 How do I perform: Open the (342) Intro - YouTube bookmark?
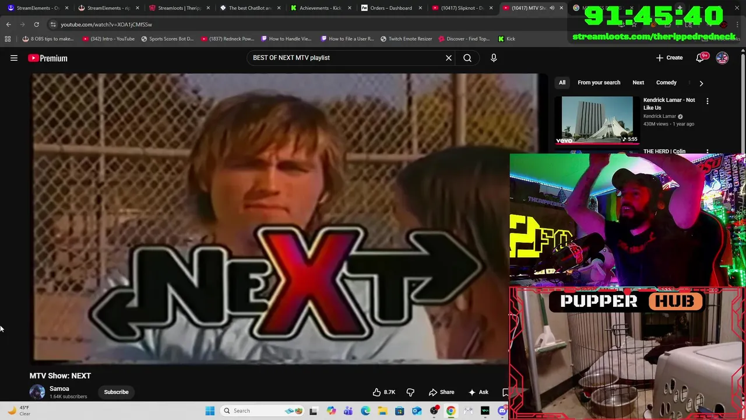(x=108, y=38)
